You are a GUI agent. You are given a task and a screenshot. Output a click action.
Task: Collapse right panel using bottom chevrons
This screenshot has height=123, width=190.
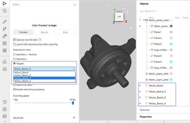tap(164, 122)
